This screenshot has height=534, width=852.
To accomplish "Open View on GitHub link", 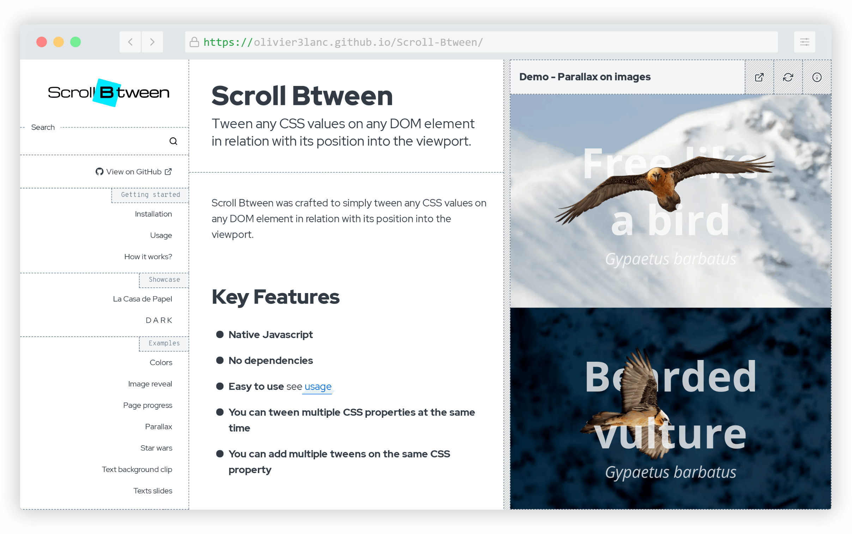I will pyautogui.click(x=134, y=172).
